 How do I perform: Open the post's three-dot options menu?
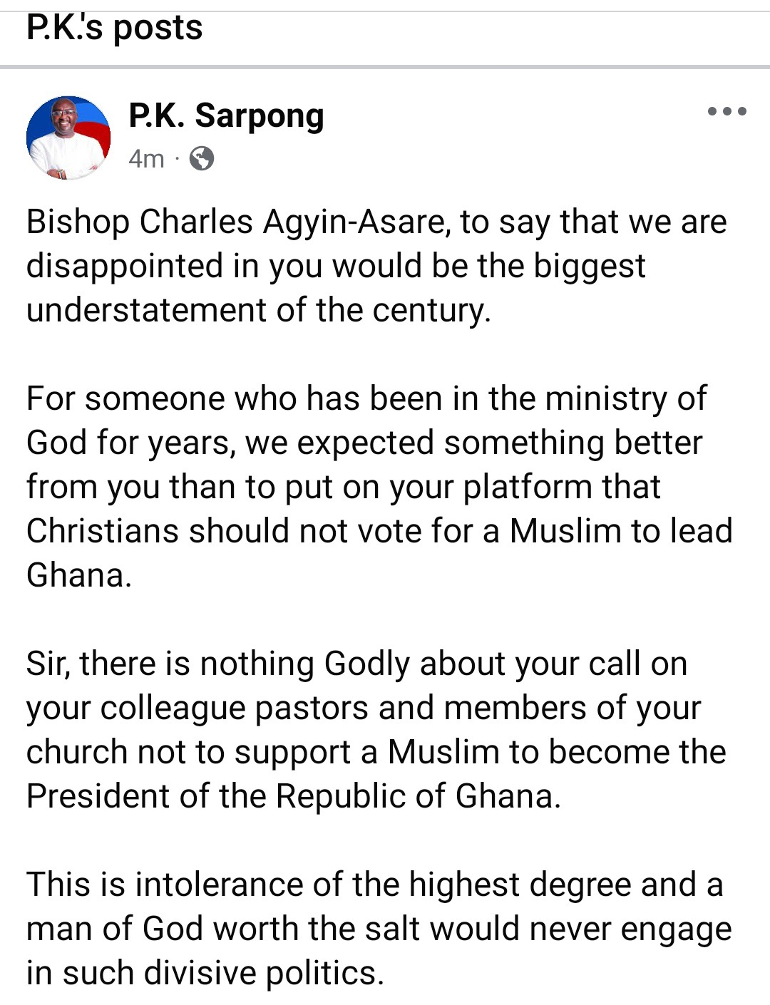727,111
